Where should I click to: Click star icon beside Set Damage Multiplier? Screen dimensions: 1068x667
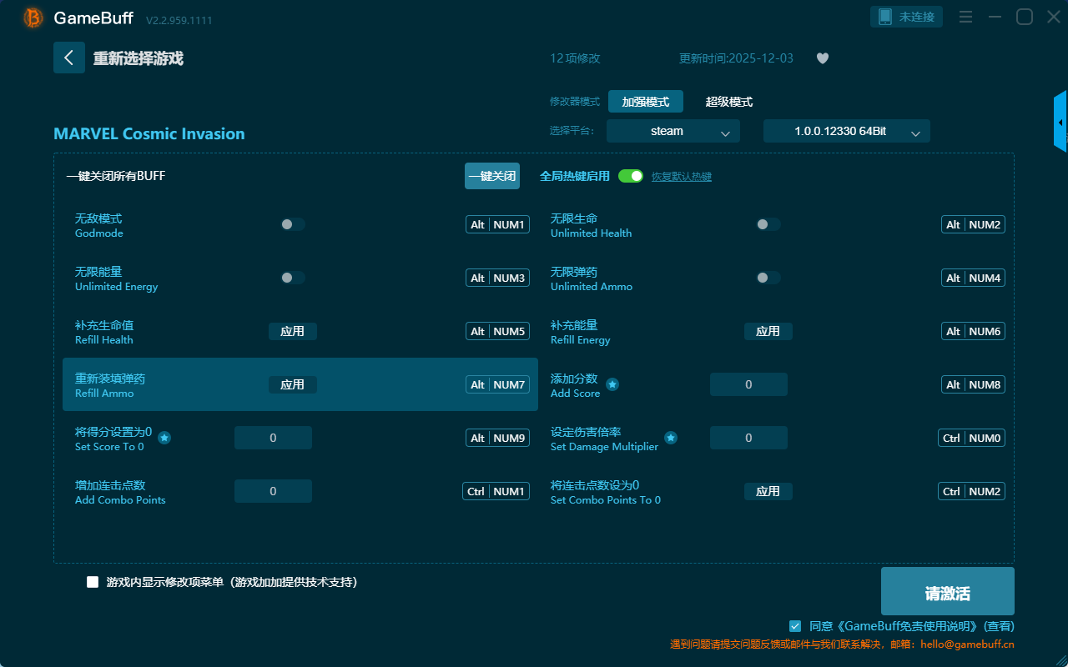[x=671, y=438]
